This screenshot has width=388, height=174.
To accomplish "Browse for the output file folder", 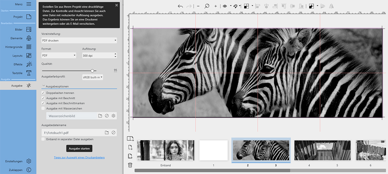I will click(x=107, y=133).
